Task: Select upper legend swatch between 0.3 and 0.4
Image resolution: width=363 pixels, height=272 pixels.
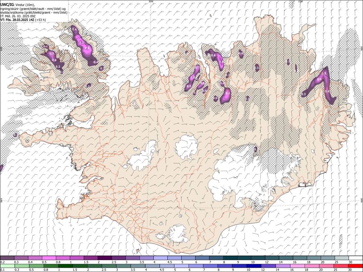Action: click(x=21, y=258)
